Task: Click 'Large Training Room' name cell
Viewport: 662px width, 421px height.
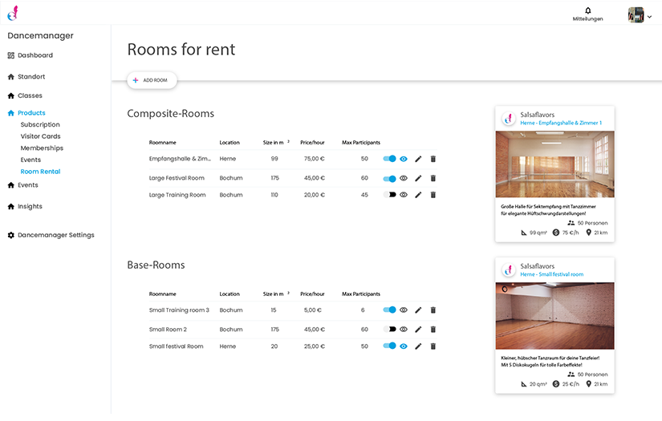Action: point(177,195)
